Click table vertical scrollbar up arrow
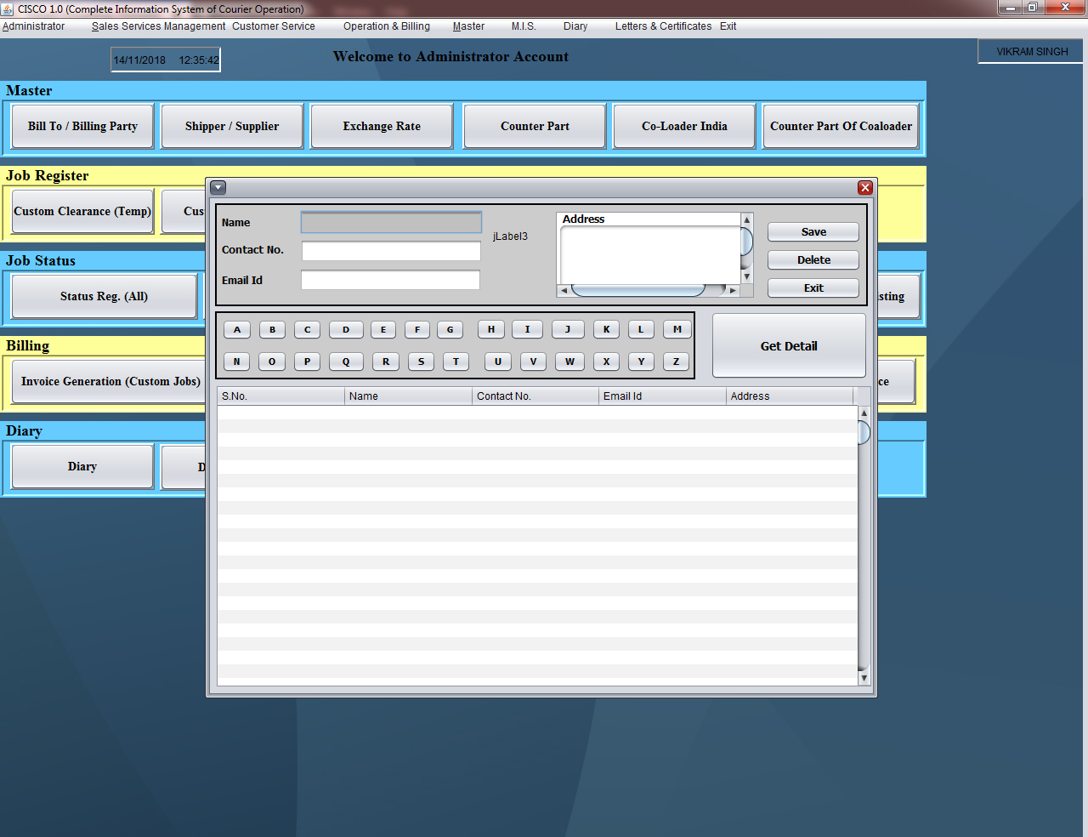 click(x=864, y=413)
